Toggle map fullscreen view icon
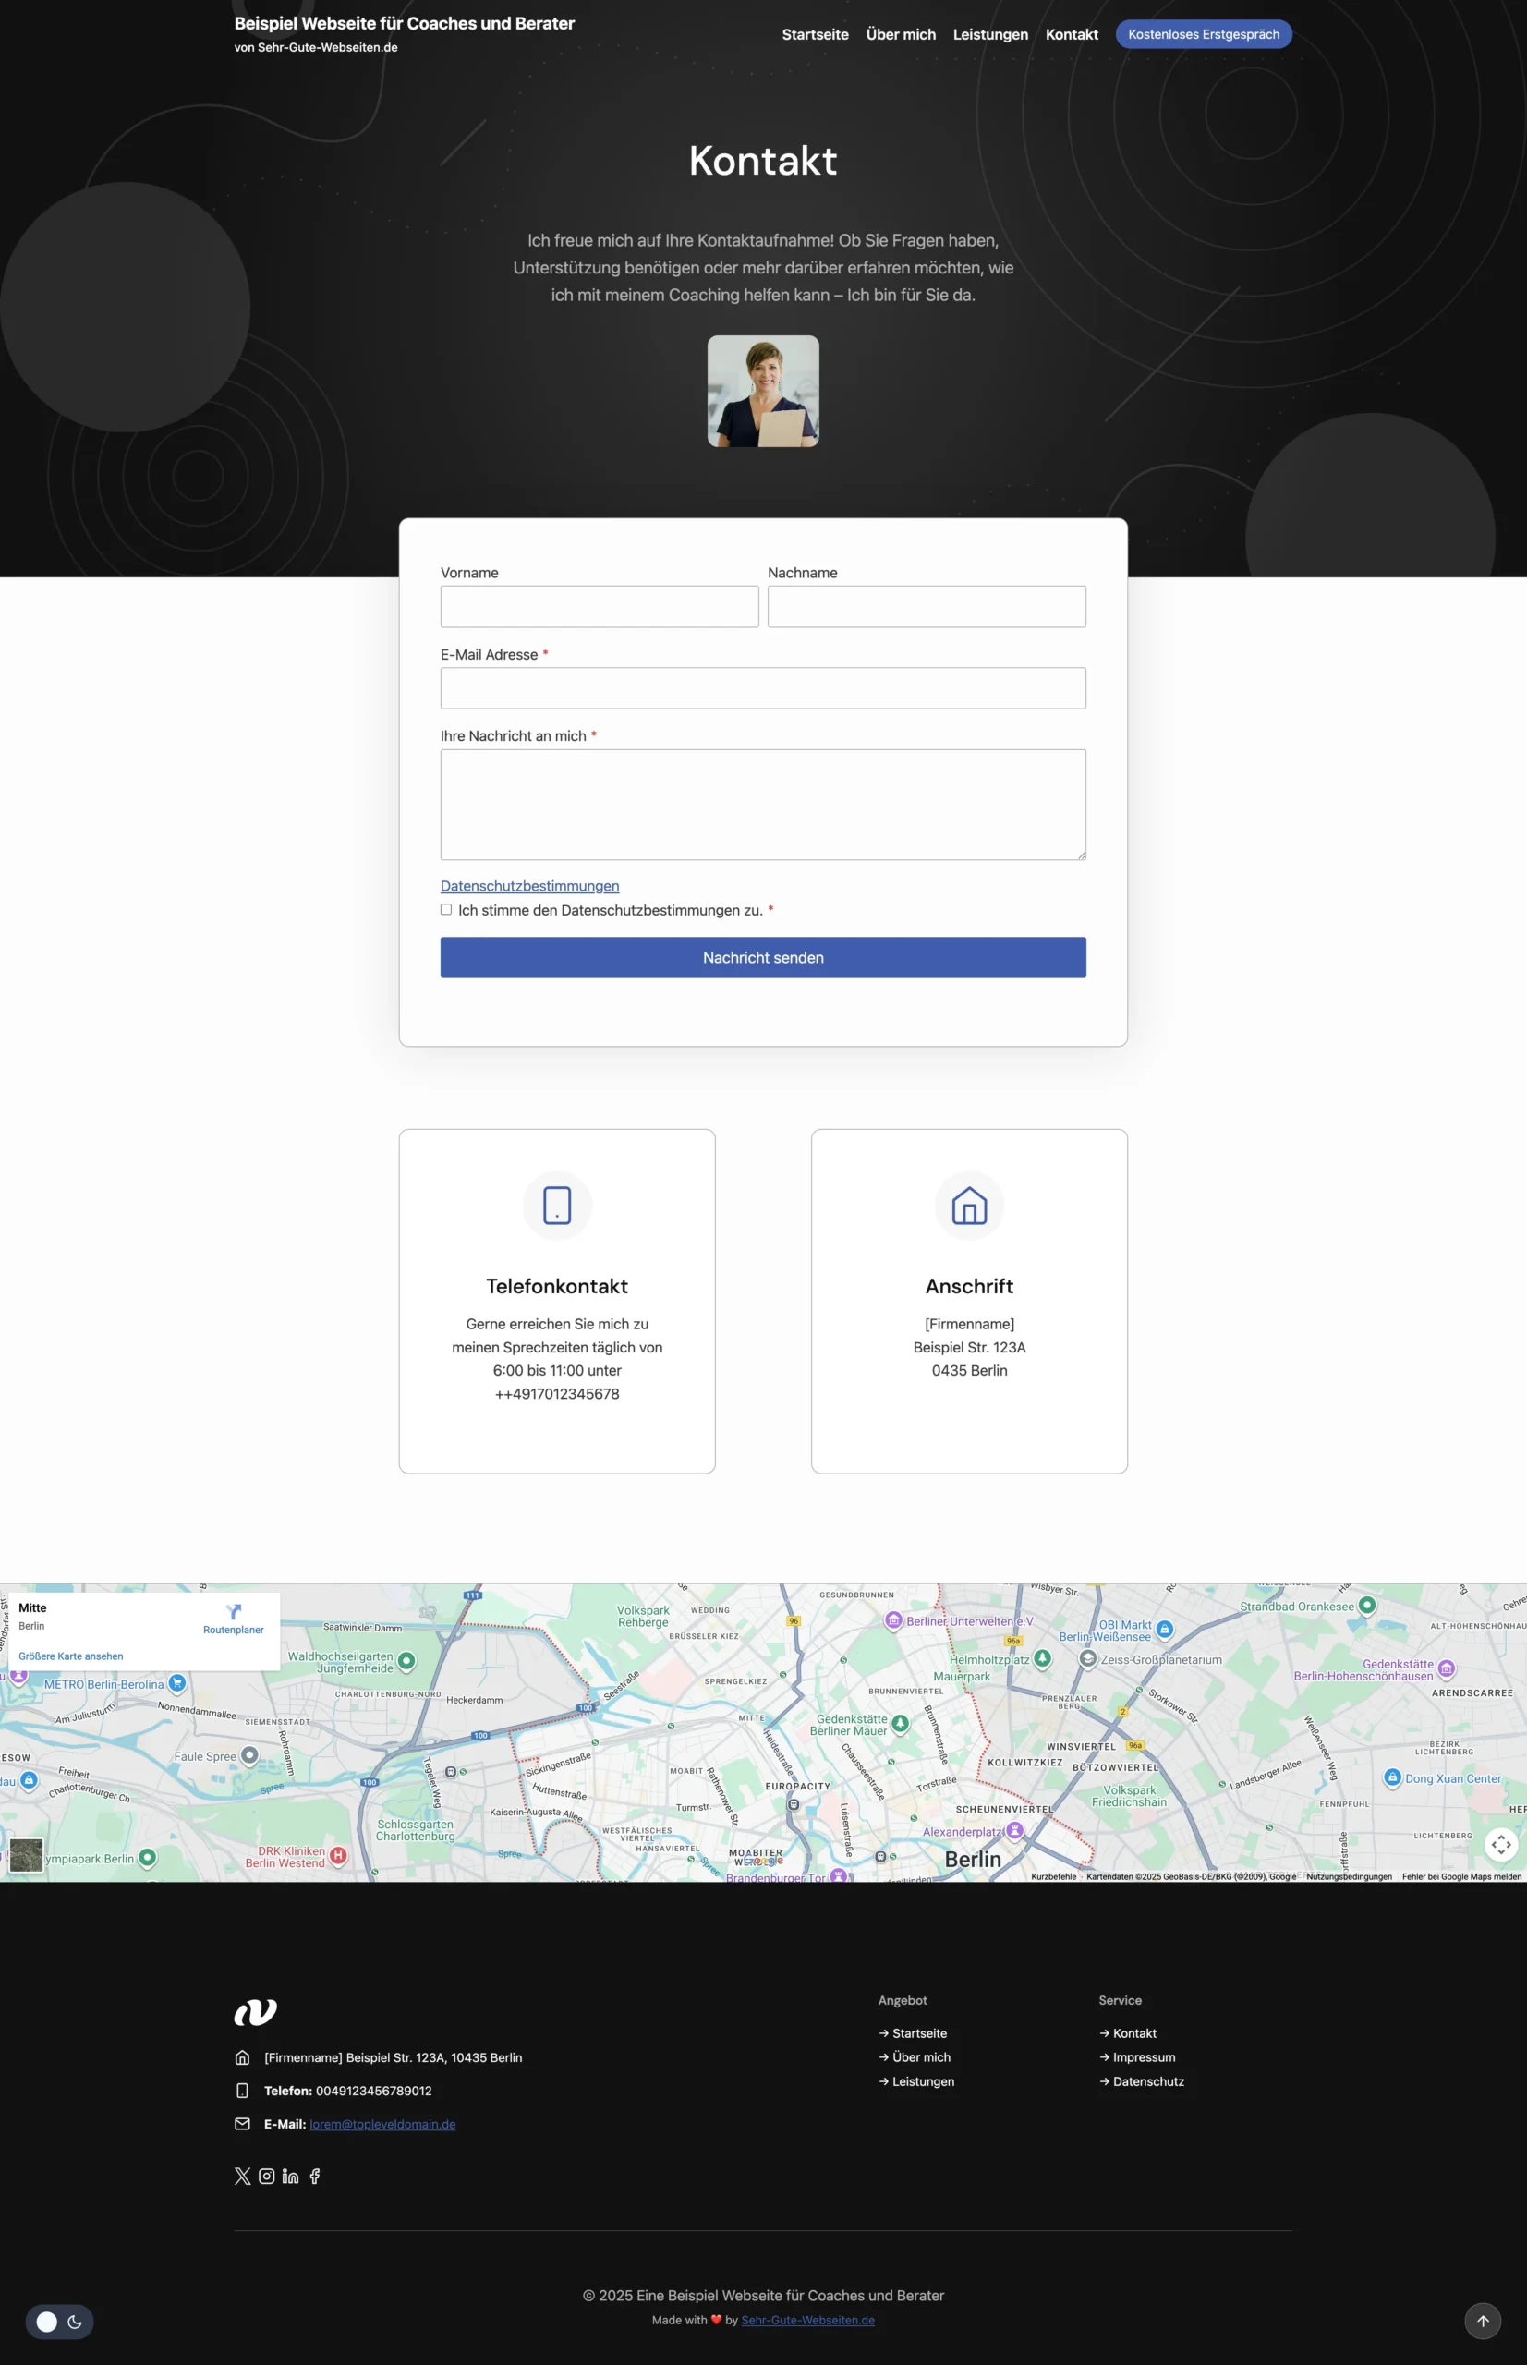Screen dimensions: 1527x2365 coord(1500,1844)
